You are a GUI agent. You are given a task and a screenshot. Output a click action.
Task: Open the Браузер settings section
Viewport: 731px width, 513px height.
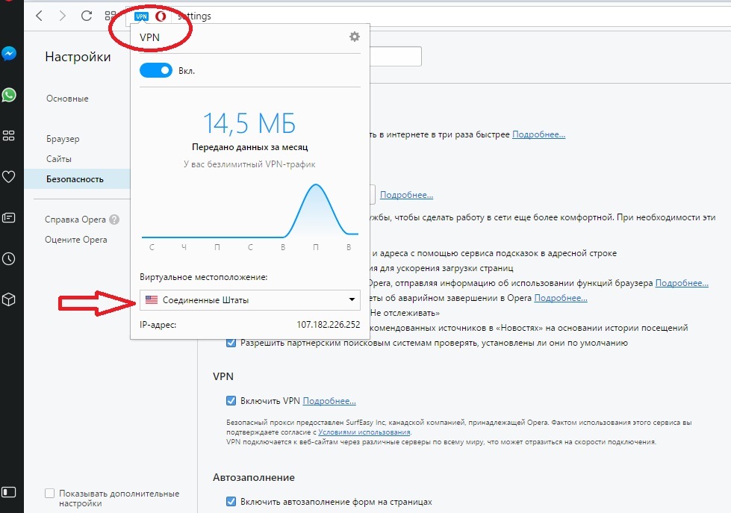coord(63,138)
